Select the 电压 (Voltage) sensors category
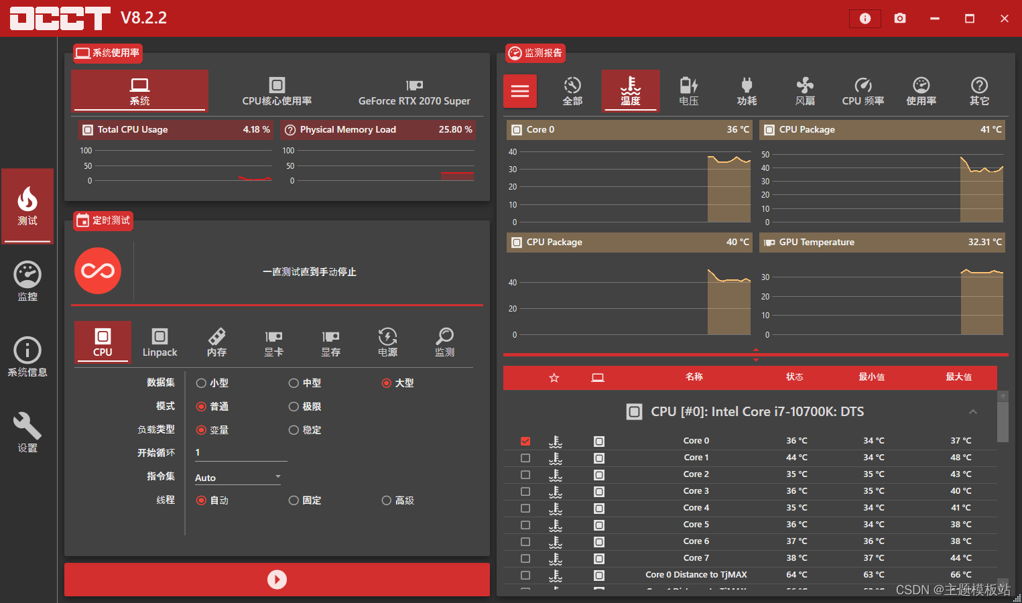Screen dimensions: 1022x603 point(689,91)
